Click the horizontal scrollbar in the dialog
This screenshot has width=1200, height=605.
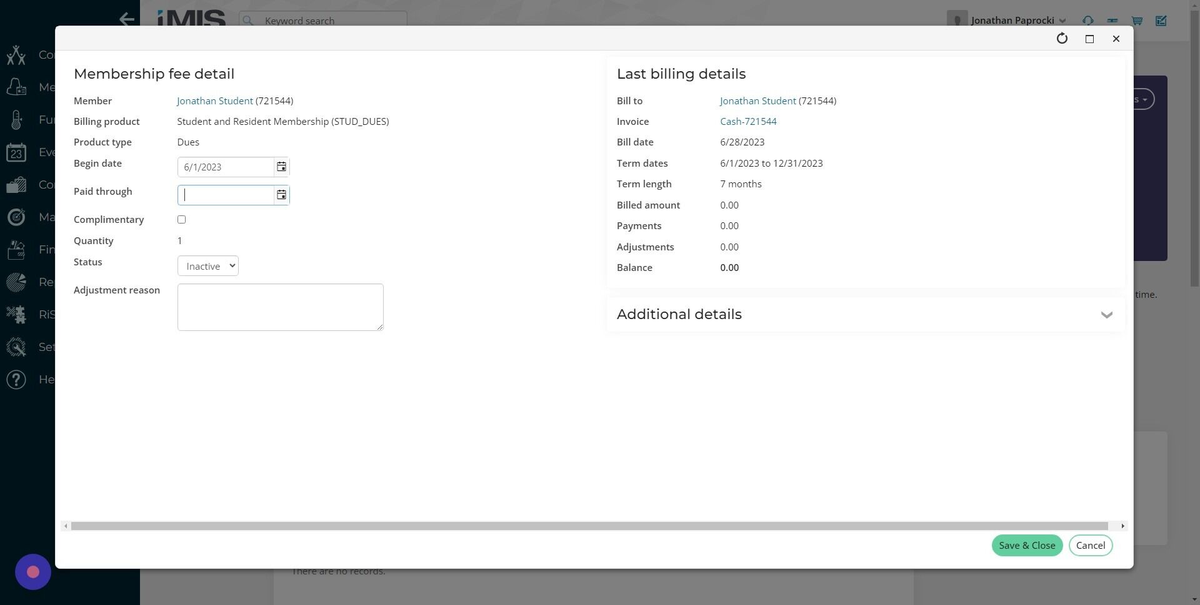point(589,526)
